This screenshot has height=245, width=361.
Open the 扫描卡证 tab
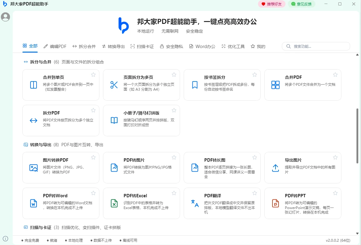point(142,46)
